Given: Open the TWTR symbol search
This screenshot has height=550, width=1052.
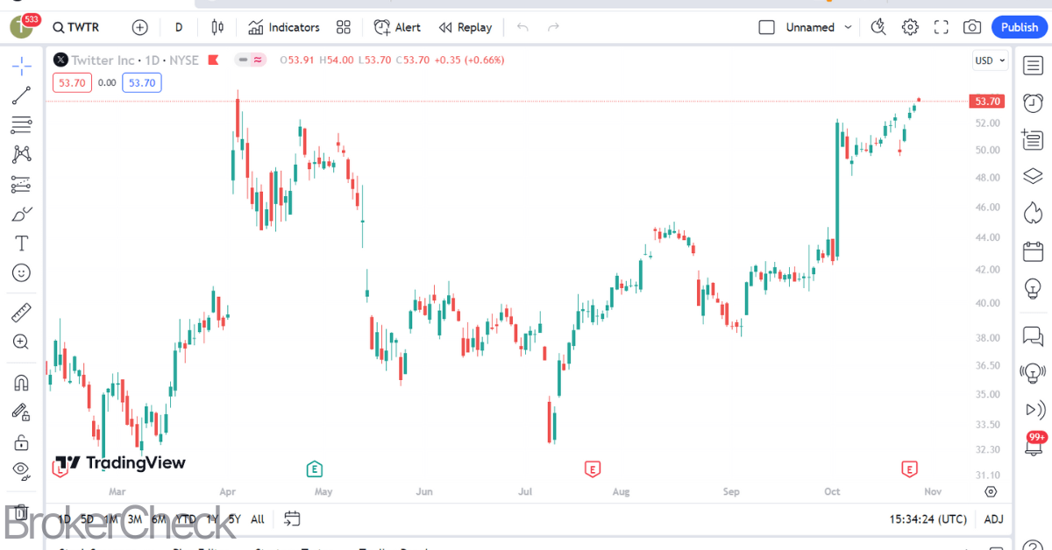Looking at the screenshot, I should (x=76, y=27).
